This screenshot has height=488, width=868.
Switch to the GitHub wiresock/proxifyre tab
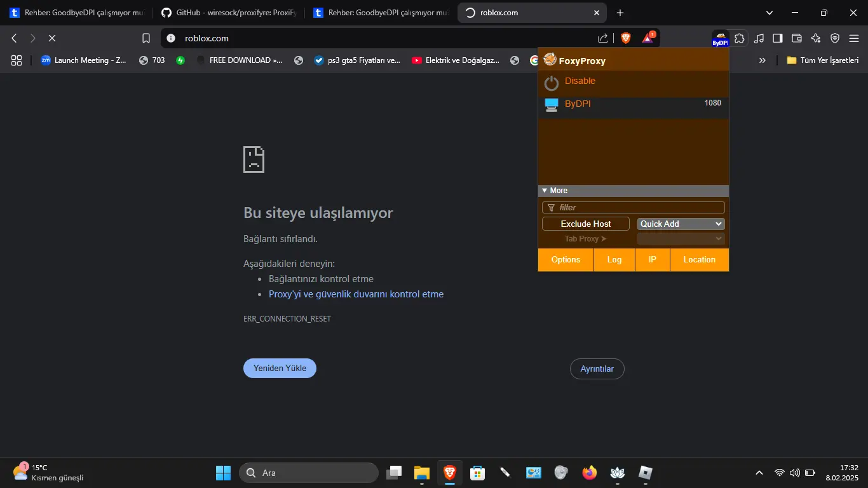click(x=229, y=13)
